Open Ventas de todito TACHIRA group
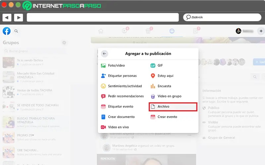Viewport: 265px width, 165px height. point(35,92)
